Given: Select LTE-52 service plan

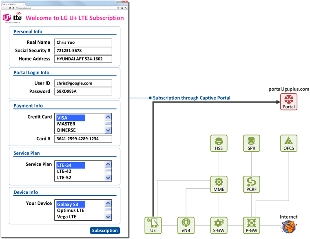Looking at the screenshot, I should coord(64,178).
